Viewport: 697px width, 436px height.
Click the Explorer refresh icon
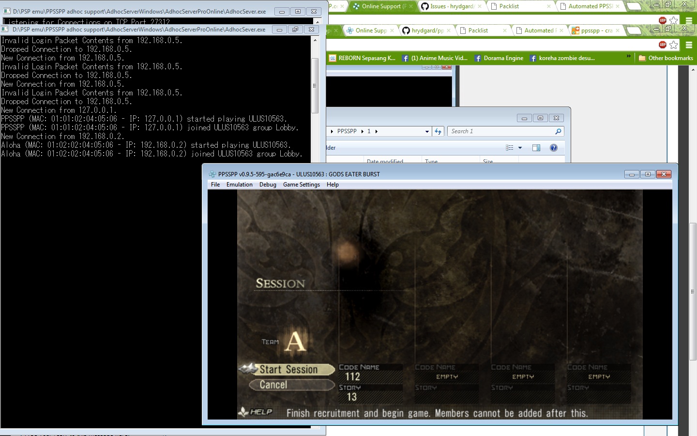pos(438,131)
